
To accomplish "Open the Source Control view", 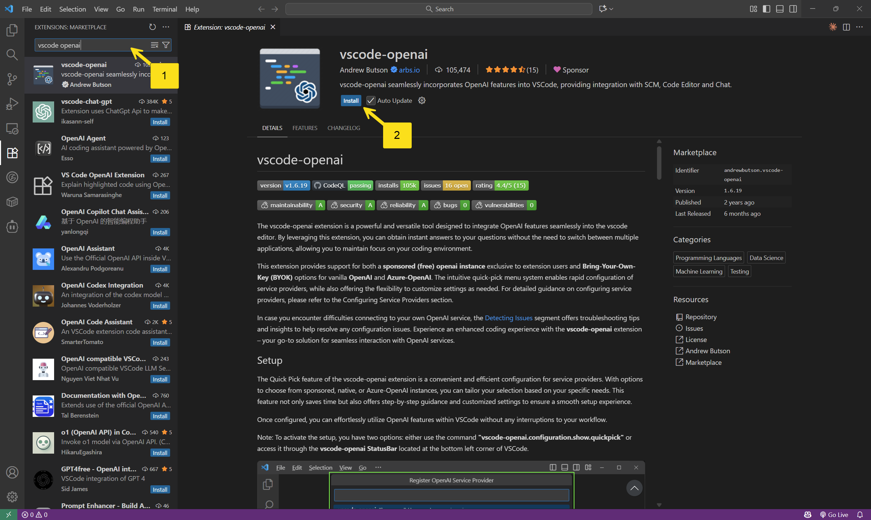I will point(12,79).
